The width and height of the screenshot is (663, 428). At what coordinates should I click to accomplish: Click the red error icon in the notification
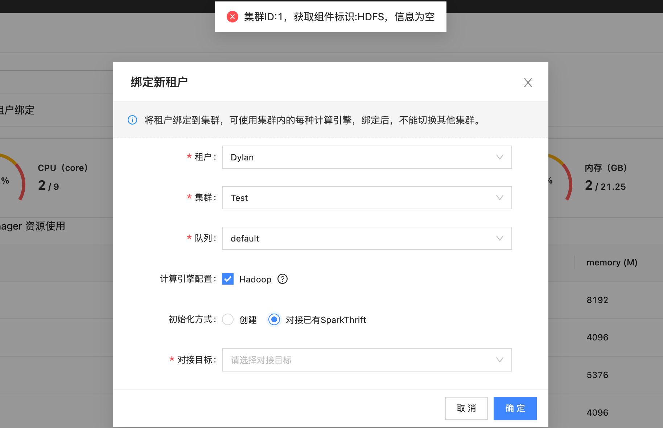point(232,17)
